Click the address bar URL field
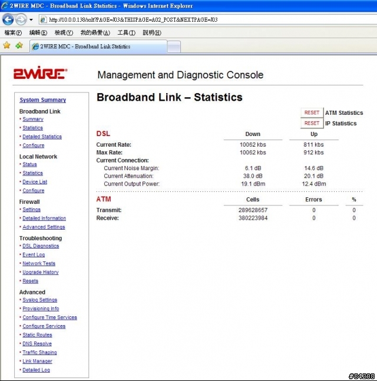Screen dimensions: 377x381 pyautogui.click(x=209, y=19)
